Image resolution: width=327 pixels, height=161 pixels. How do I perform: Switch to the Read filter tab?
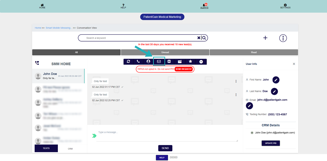(x=254, y=52)
